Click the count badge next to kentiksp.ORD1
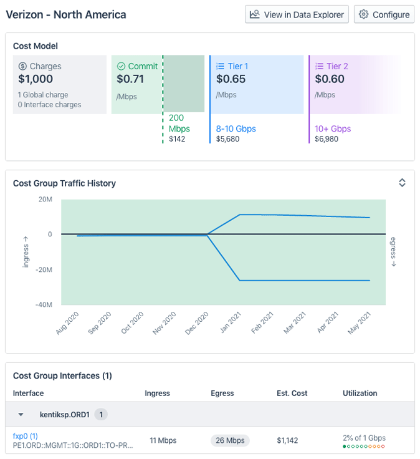This screenshot has height=459, width=420. tap(101, 414)
